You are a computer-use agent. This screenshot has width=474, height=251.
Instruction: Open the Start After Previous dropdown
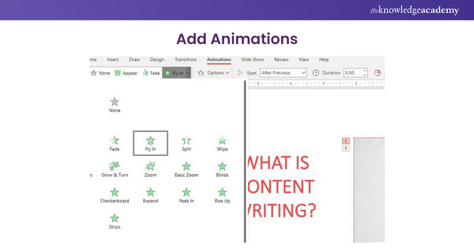point(283,73)
